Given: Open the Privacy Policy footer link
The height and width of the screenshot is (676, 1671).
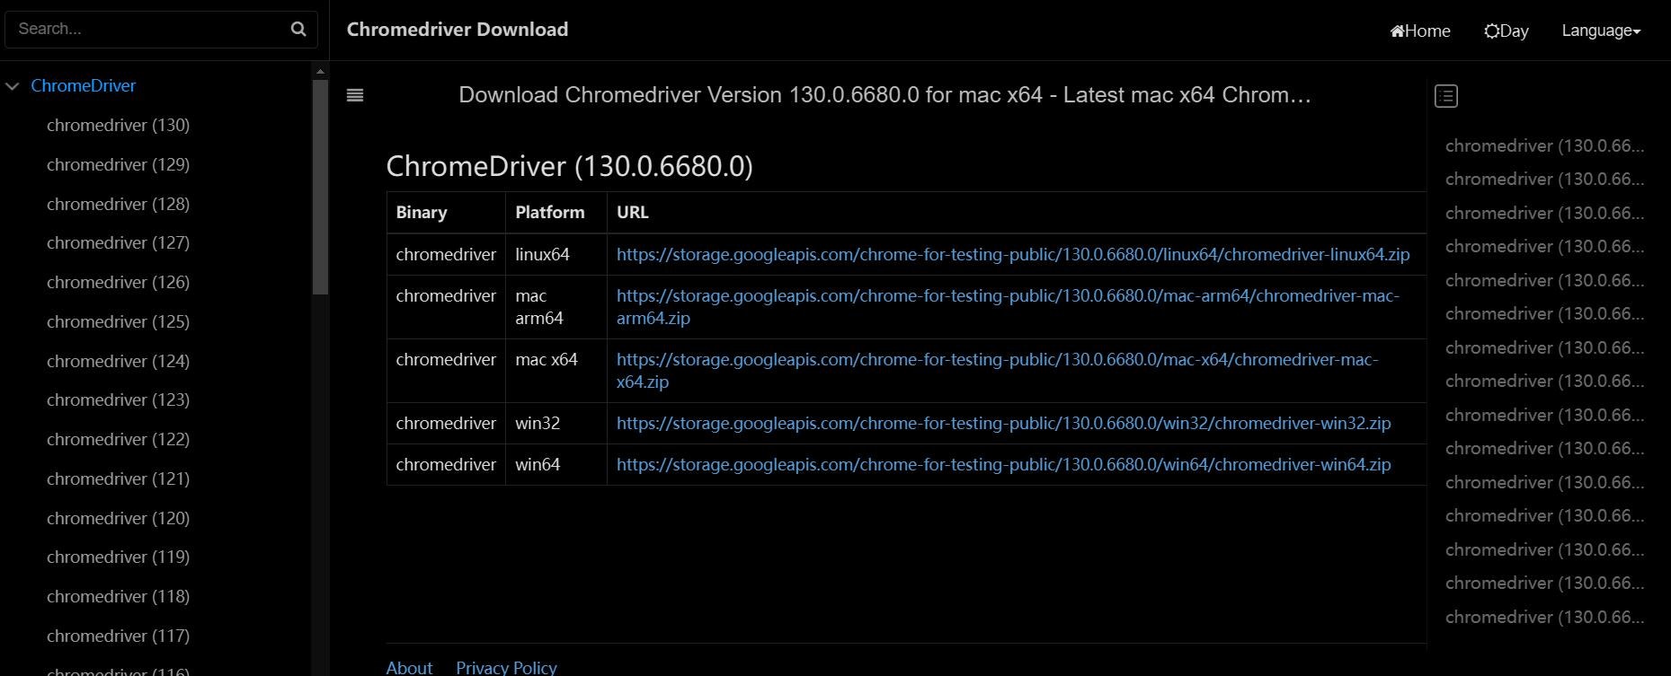Looking at the screenshot, I should [x=506, y=668].
